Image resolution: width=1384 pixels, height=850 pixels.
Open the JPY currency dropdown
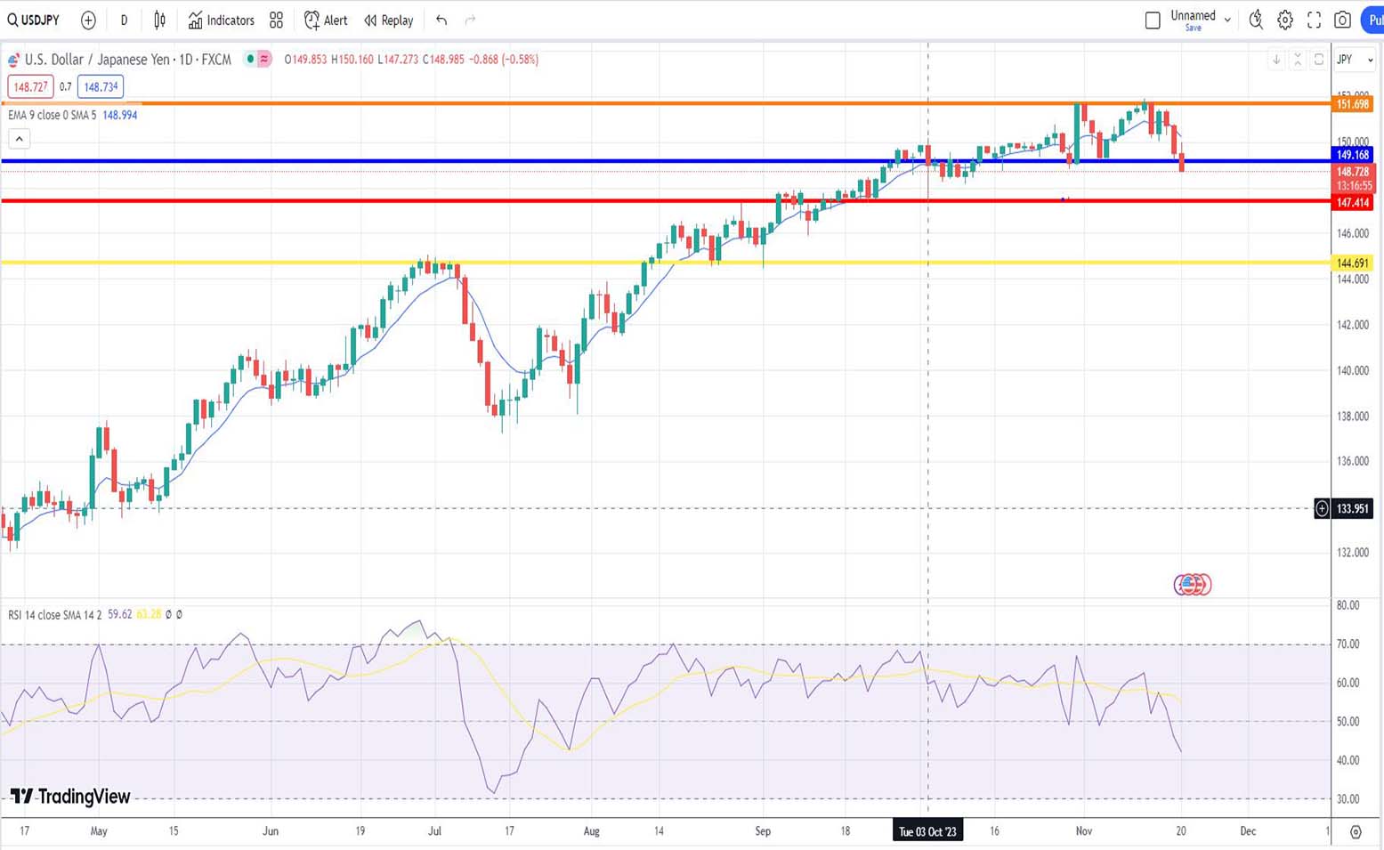click(1356, 60)
